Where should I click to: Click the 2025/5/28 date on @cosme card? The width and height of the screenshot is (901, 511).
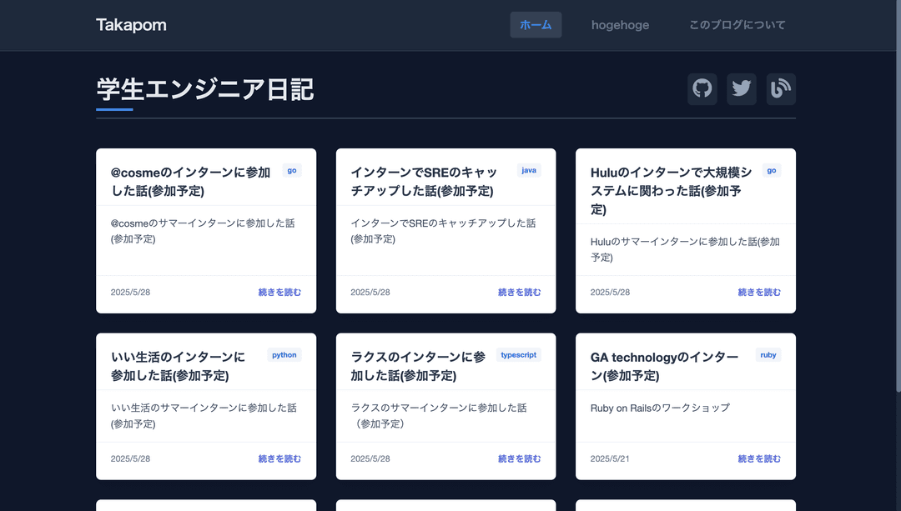(x=130, y=293)
